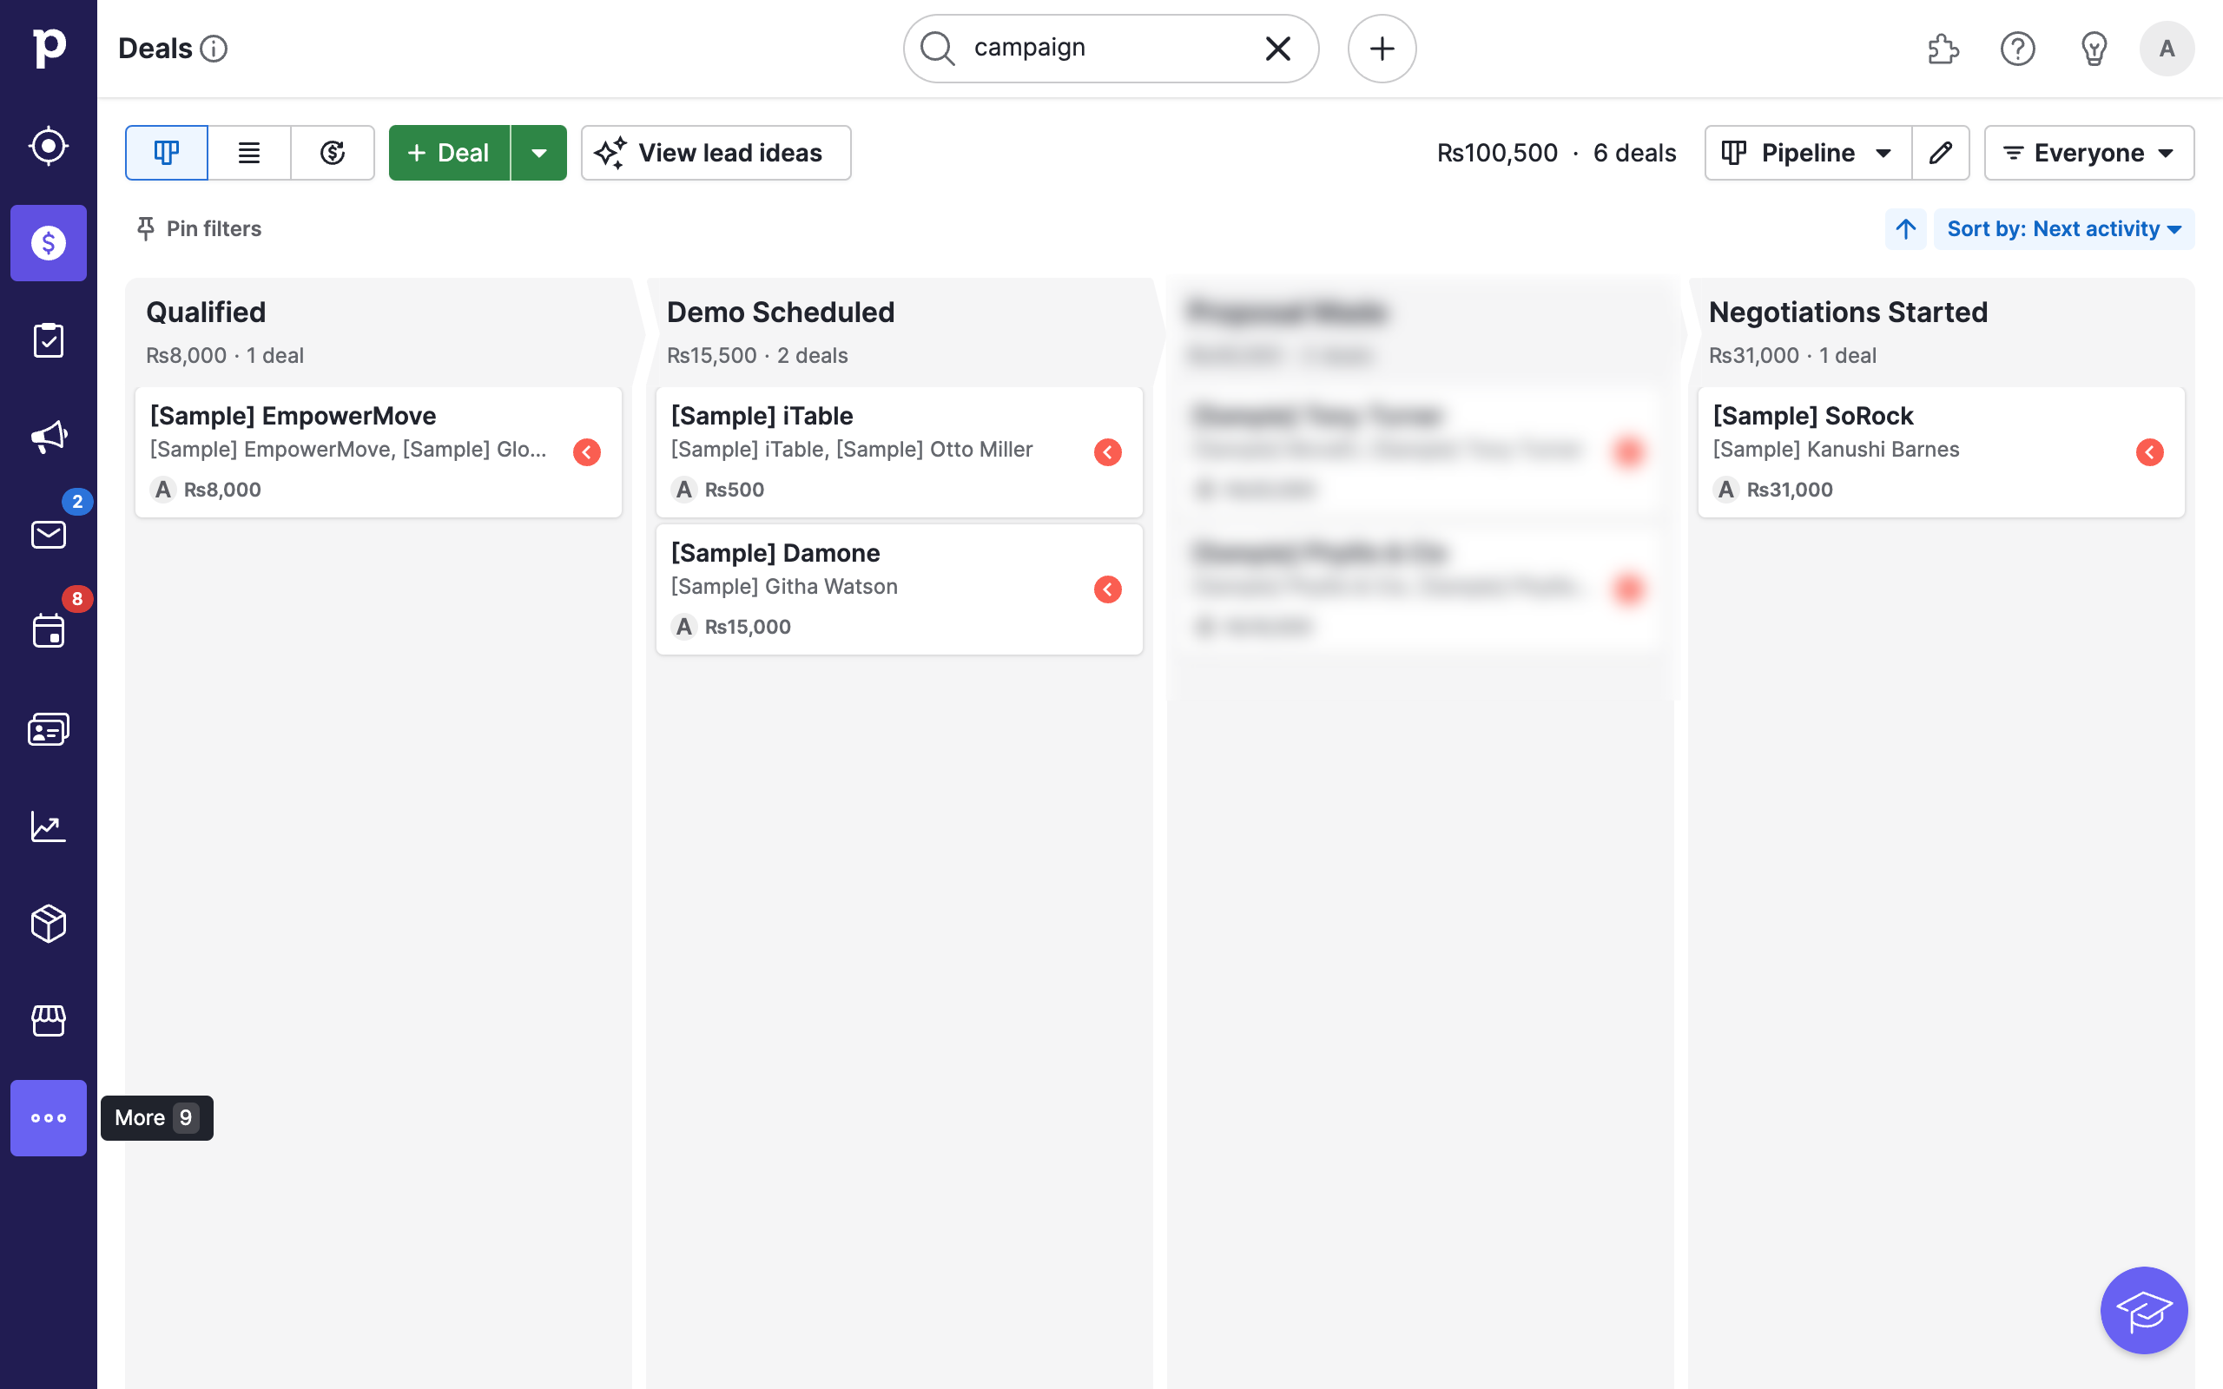Image resolution: width=2223 pixels, height=1389 pixels.
Task: Open the Mail inbox icon with badge
Action: click(48, 534)
